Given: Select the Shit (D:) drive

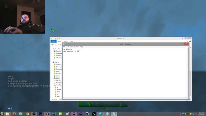Looking at the screenshot, I should (x=57, y=80).
